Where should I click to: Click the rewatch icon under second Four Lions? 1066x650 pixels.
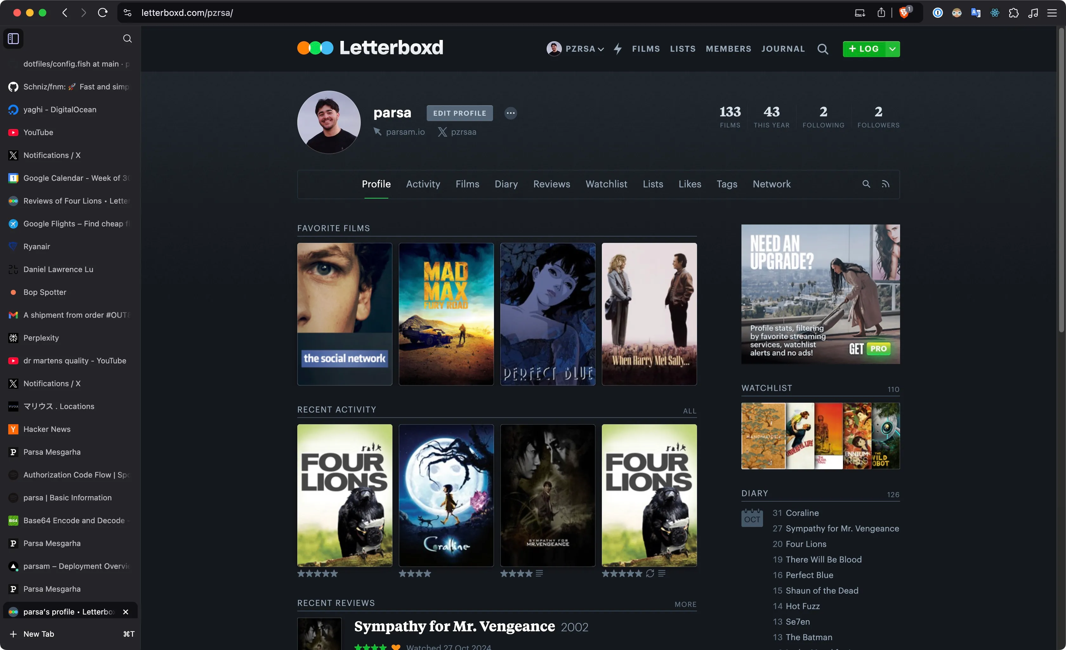pos(650,573)
